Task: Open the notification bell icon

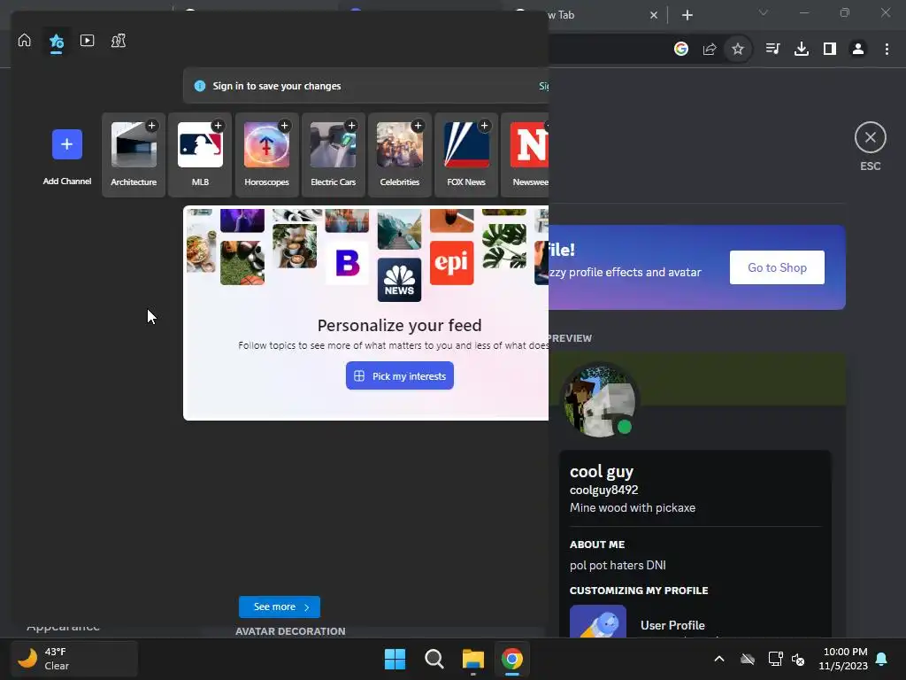Action: click(882, 659)
